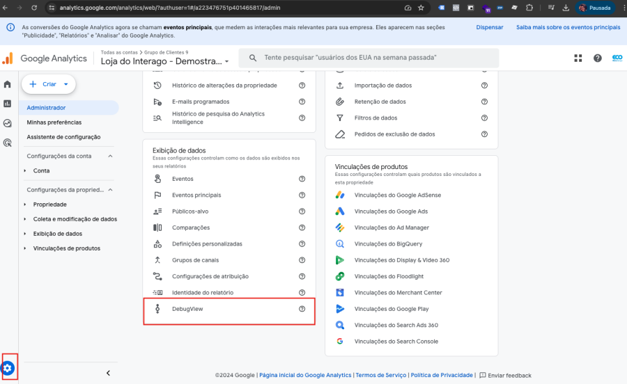Expand Exibição de dados in sidebar
Image resolution: width=627 pixels, height=384 pixels.
(25, 234)
